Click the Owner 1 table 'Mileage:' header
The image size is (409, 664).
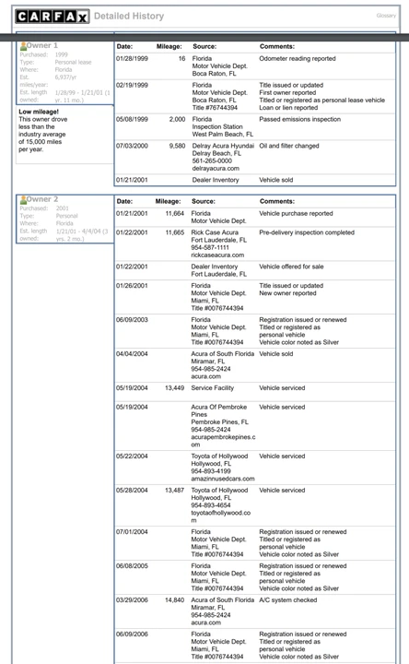169,47
